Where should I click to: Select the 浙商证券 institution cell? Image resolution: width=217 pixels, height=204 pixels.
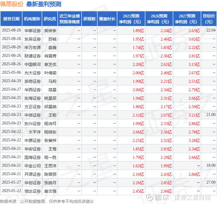(x=33, y=81)
